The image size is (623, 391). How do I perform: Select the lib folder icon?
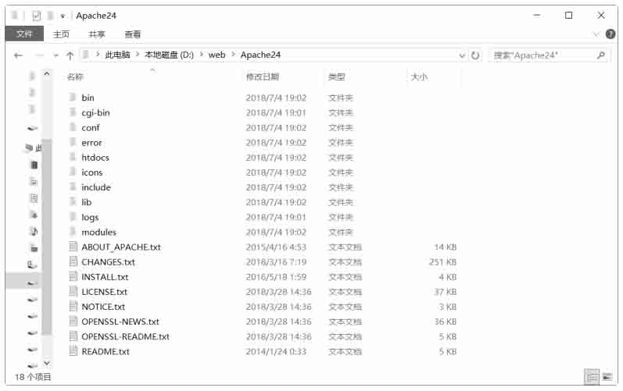pos(73,201)
